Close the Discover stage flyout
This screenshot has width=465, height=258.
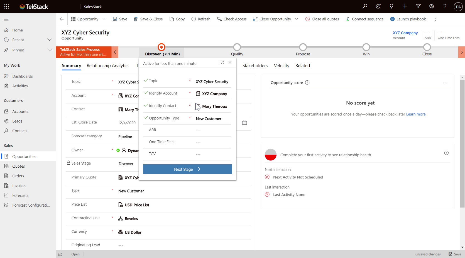pos(230,63)
